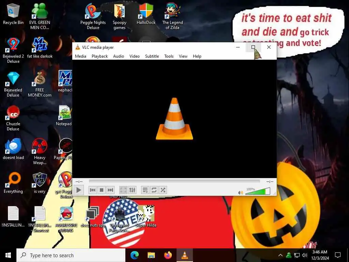Expand hidden system tray icons
Viewport: 349px width, 262px height.
280,255
